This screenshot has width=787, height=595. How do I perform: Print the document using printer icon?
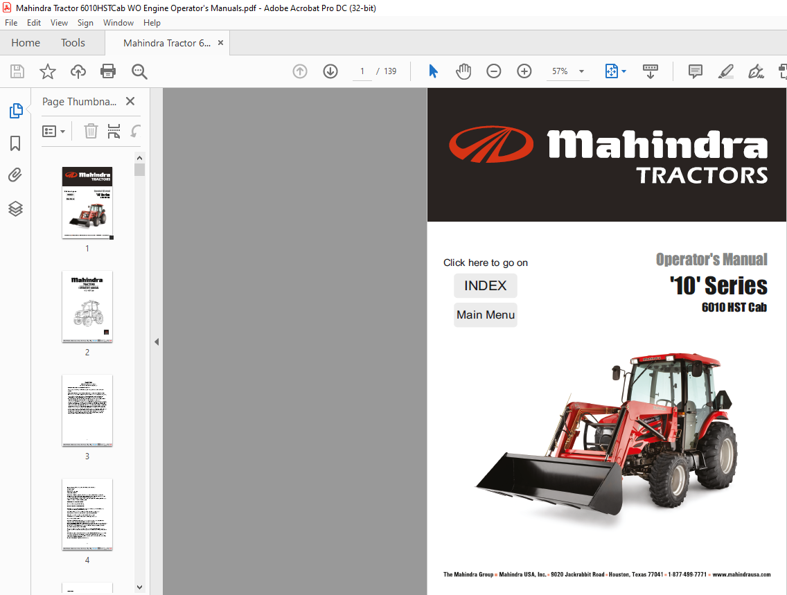(108, 71)
